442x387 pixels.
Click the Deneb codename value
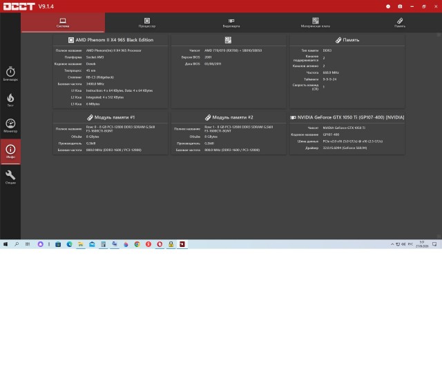coord(90,64)
